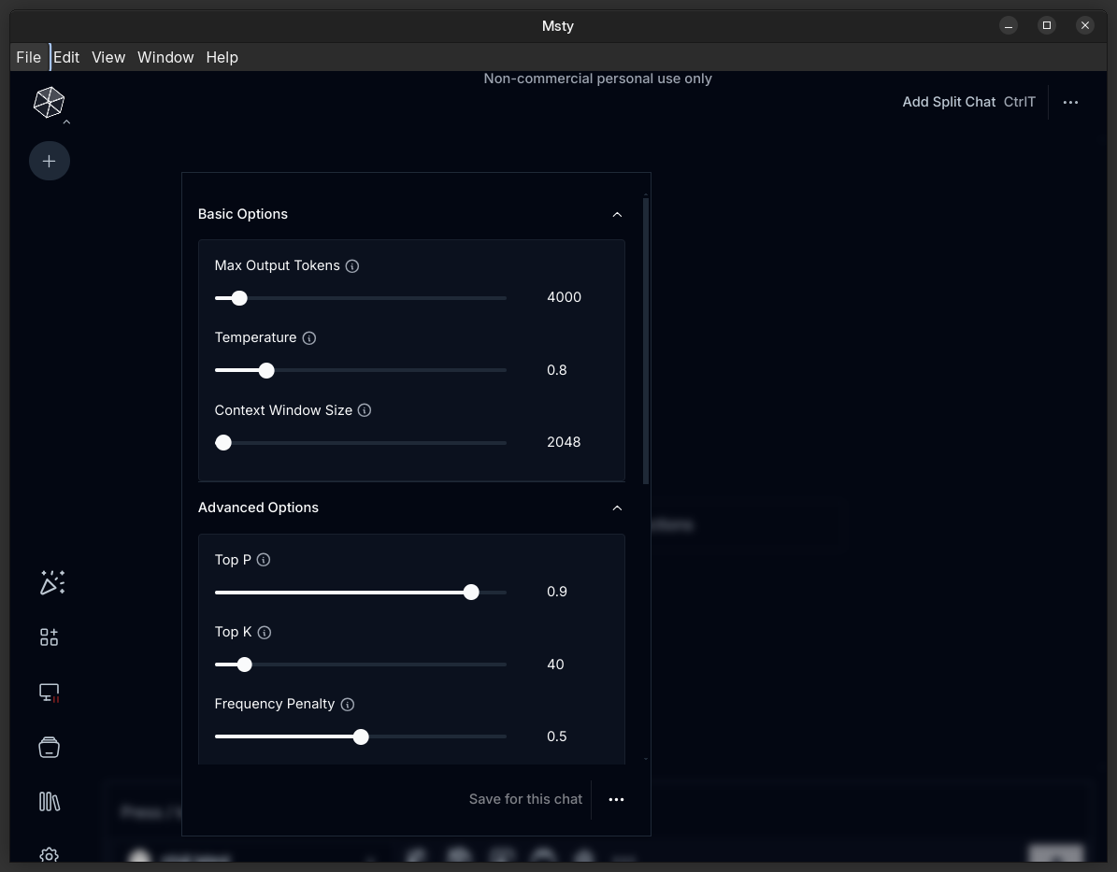Open the File menu
Screen dimensions: 1117x872
coord(28,57)
